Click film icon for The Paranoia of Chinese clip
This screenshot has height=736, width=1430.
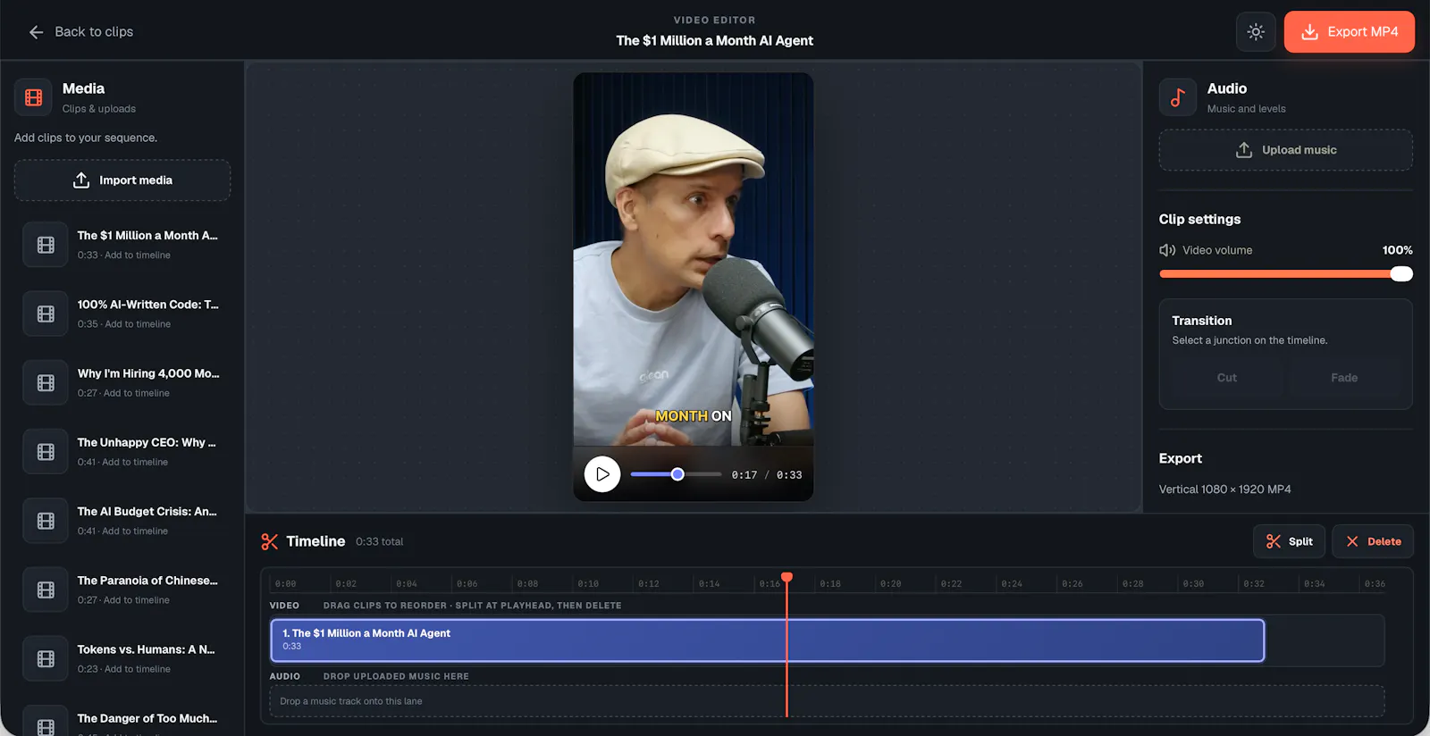point(46,590)
